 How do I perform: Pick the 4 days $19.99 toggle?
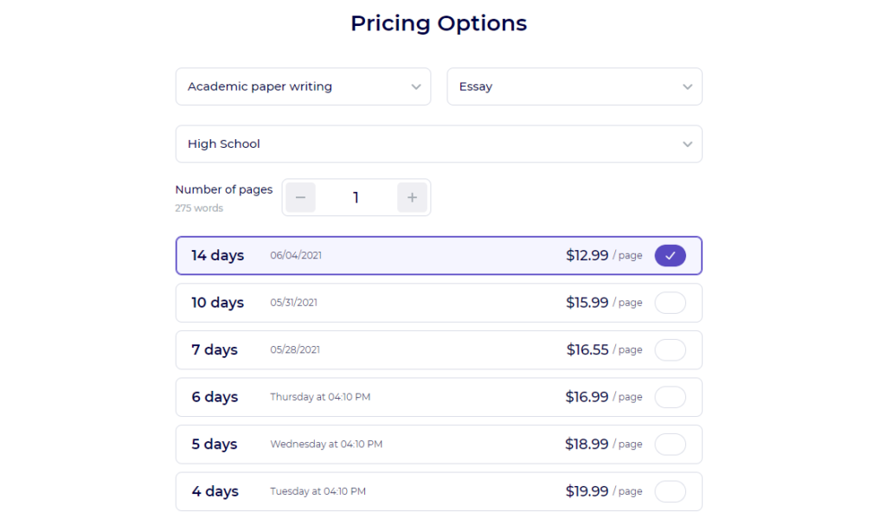tap(671, 491)
